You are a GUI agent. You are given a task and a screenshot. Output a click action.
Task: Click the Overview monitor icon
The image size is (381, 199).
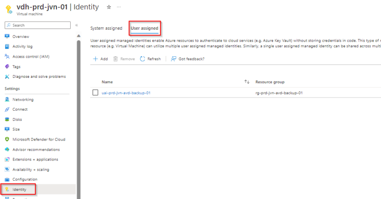7,36
